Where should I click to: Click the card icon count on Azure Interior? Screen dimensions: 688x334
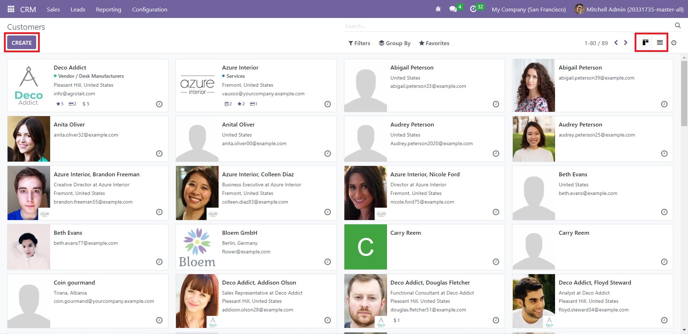pyautogui.click(x=254, y=104)
